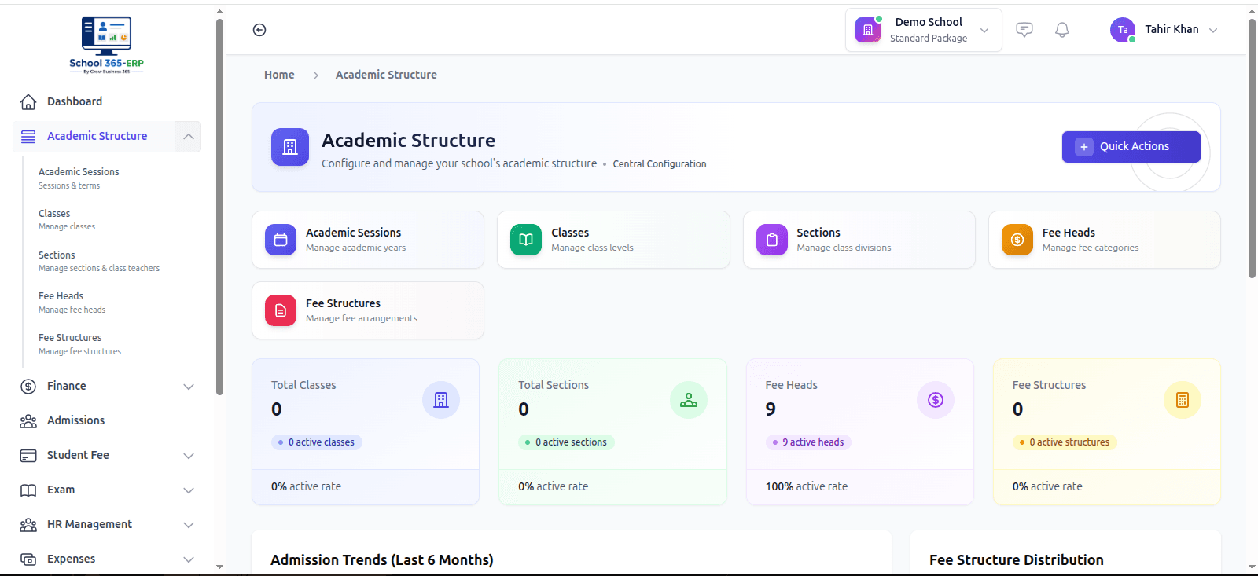Click the Tahir Khan avatar circle
This screenshot has height=576, width=1258.
(x=1123, y=30)
